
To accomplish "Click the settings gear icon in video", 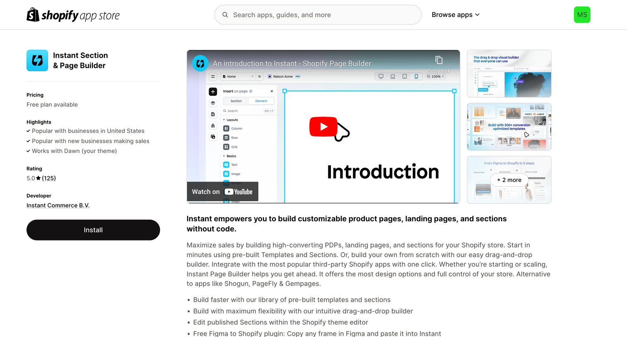I will coord(260,77).
